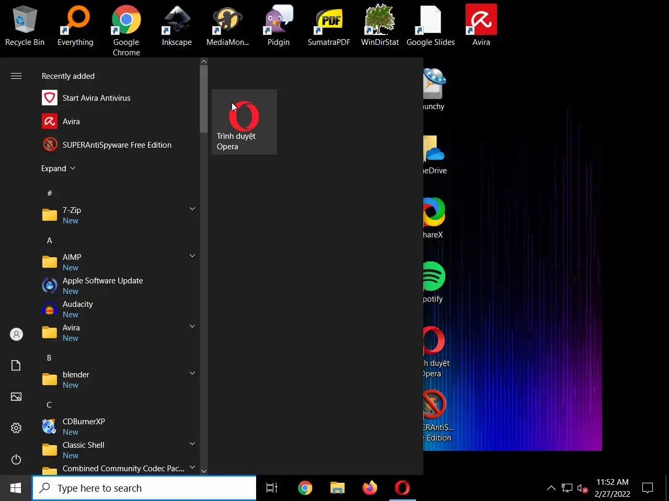This screenshot has height=501, width=669.
Task: Click the network icon in system tray
Action: (567, 488)
